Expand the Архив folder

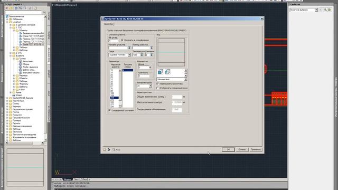click(x=11, y=92)
